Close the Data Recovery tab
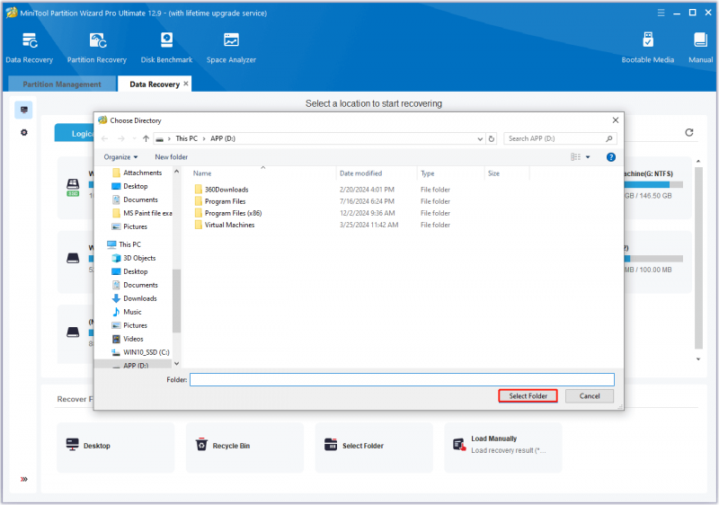 point(186,84)
